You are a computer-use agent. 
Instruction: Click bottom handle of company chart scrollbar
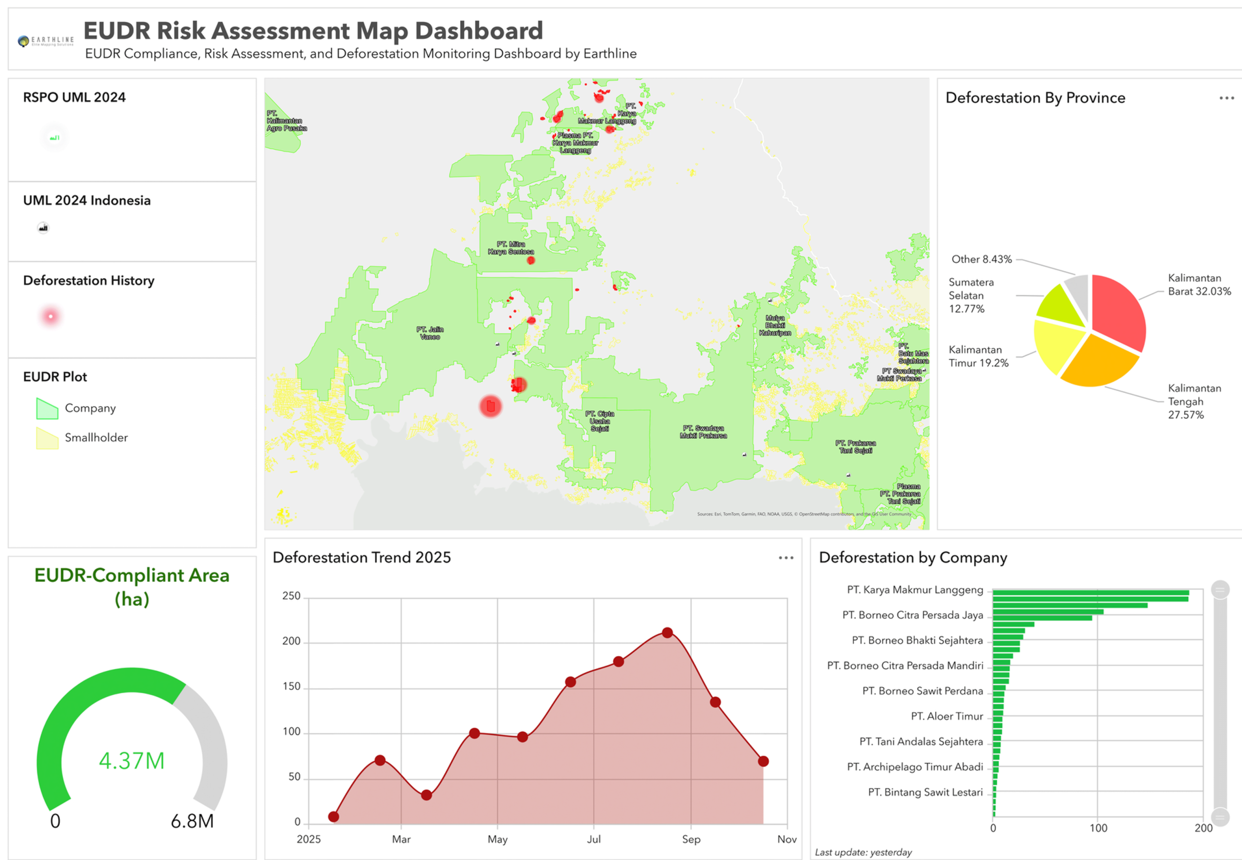point(1220,817)
